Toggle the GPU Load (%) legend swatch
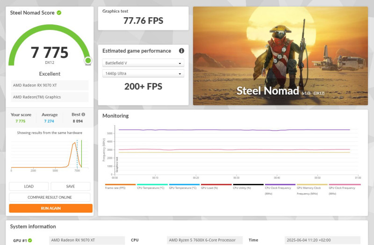374x245 pixels. (x=216, y=184)
